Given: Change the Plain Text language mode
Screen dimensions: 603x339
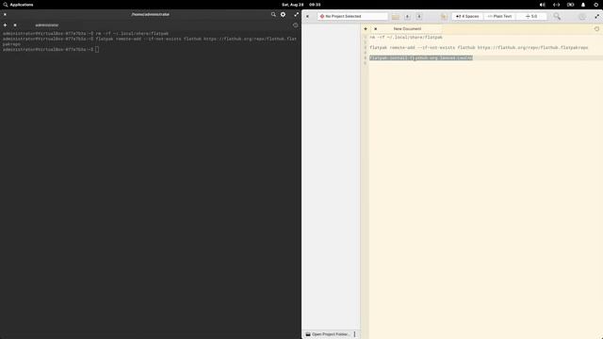Looking at the screenshot, I should point(499,17).
